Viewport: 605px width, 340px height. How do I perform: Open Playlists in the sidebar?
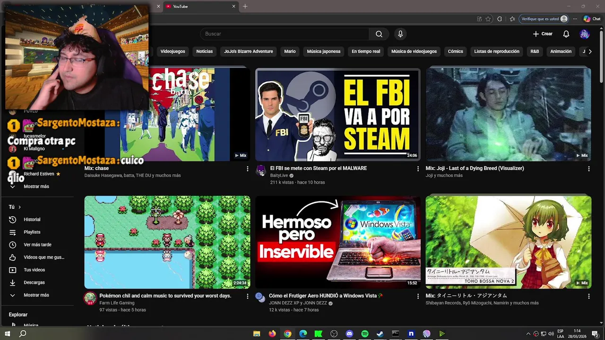37,232
